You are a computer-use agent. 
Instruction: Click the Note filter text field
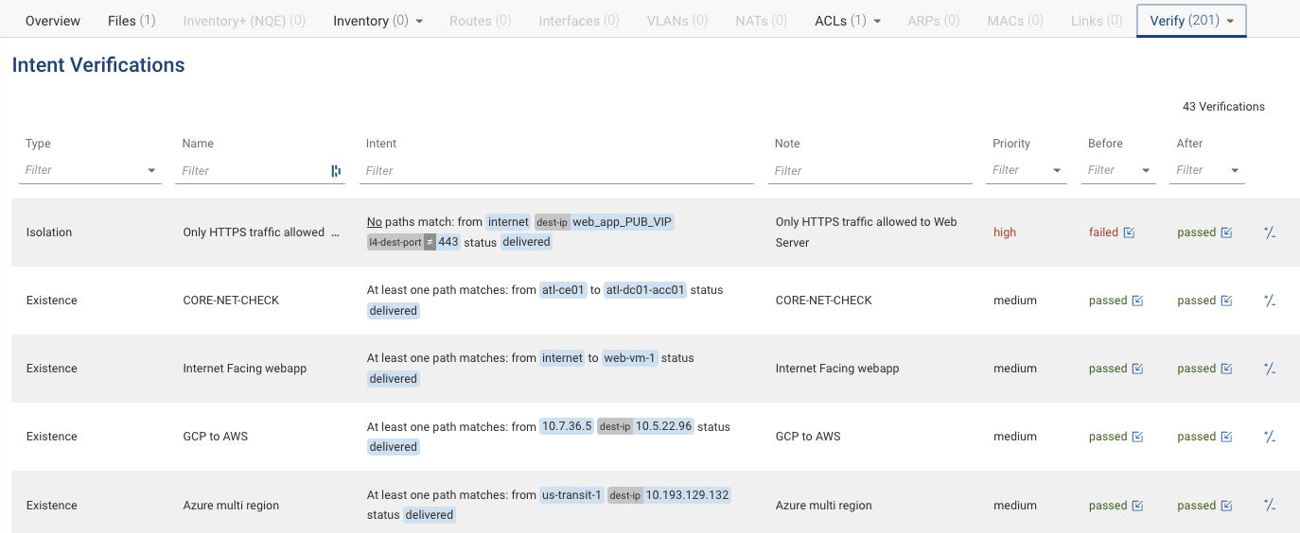(872, 171)
